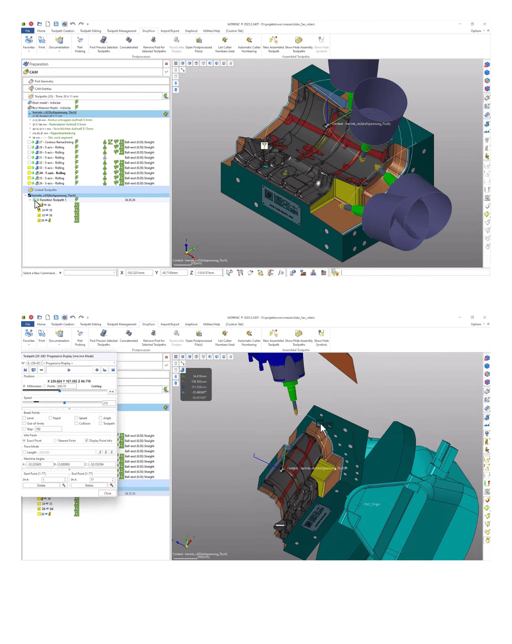The width and height of the screenshot is (512, 644).
Task: Click the Speed slider handle
Action: click(x=65, y=403)
